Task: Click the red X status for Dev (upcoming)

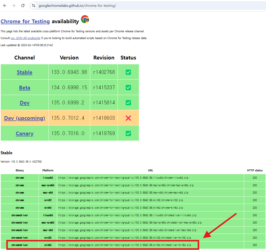Action: tap(128, 118)
